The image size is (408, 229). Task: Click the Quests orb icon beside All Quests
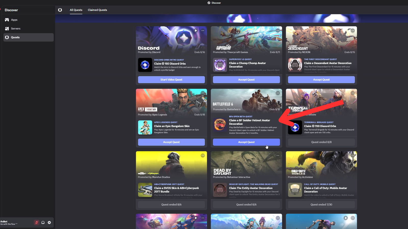[x=60, y=10]
